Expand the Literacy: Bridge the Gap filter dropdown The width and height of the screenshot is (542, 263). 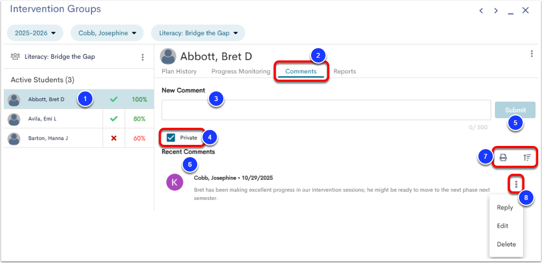point(198,33)
